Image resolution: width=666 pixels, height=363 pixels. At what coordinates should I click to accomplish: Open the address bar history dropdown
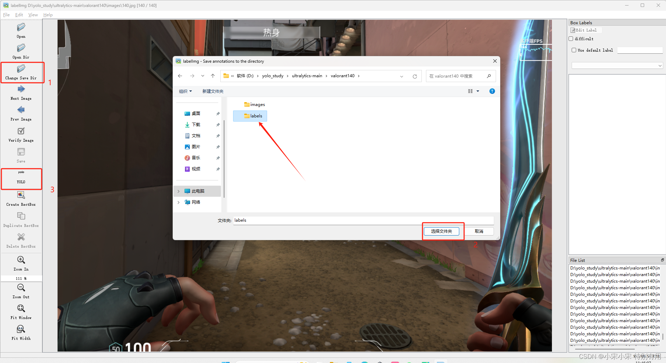(402, 76)
